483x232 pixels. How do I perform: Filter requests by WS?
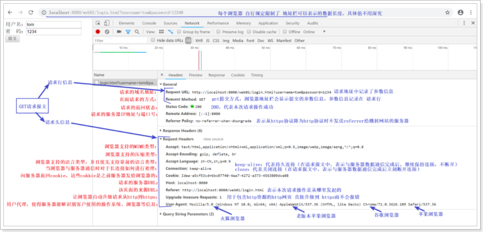[270, 40]
